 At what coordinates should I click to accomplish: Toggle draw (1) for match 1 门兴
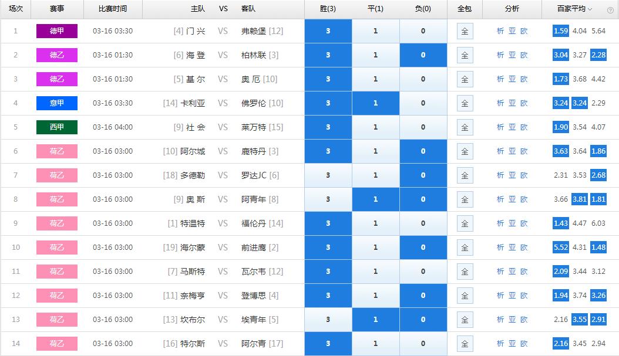tap(375, 31)
